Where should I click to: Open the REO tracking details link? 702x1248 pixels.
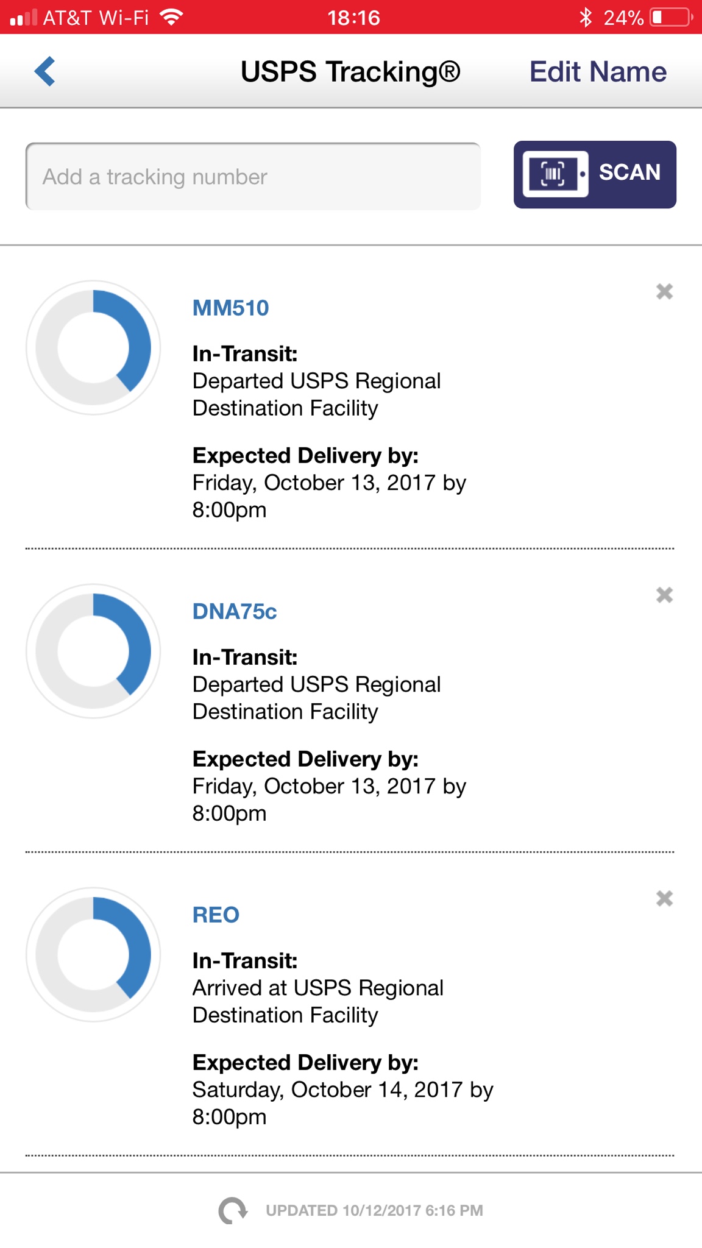[216, 915]
